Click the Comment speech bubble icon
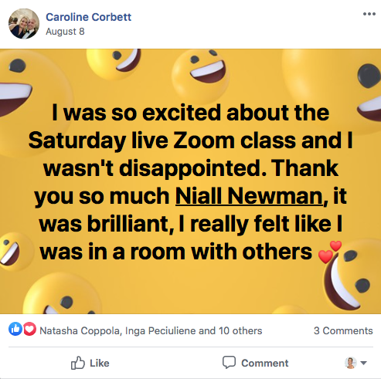Image resolution: width=381 pixels, height=379 pixels. pos(229,362)
